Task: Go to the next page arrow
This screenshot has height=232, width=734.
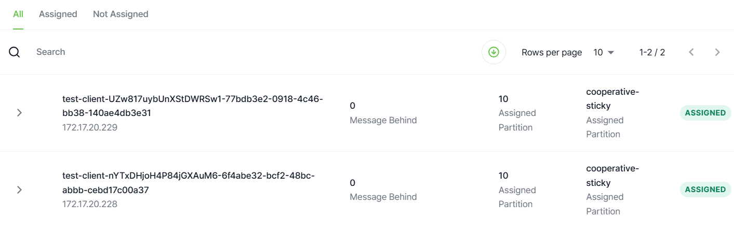Action: pyautogui.click(x=717, y=52)
